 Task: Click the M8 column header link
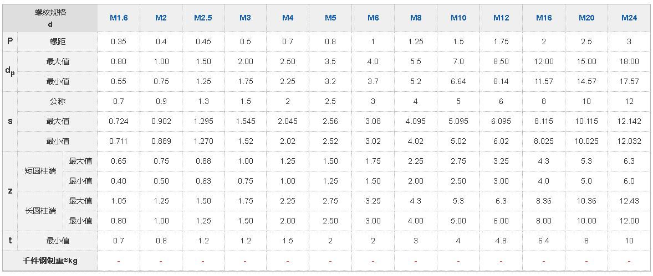click(416, 18)
